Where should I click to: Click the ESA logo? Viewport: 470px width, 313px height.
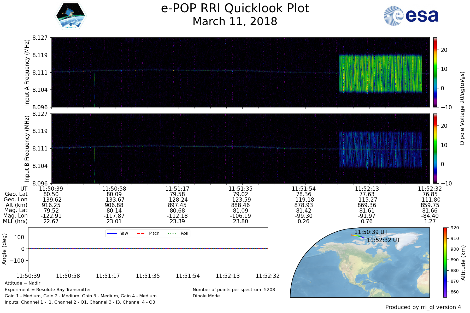pos(411,16)
